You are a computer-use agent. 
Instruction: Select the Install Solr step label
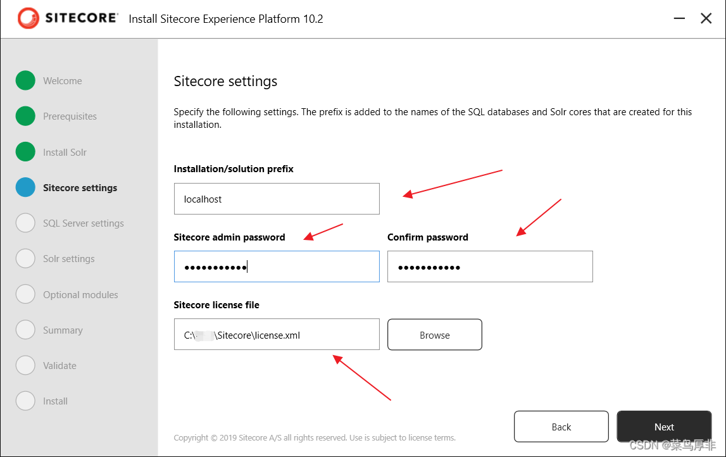[x=65, y=153]
